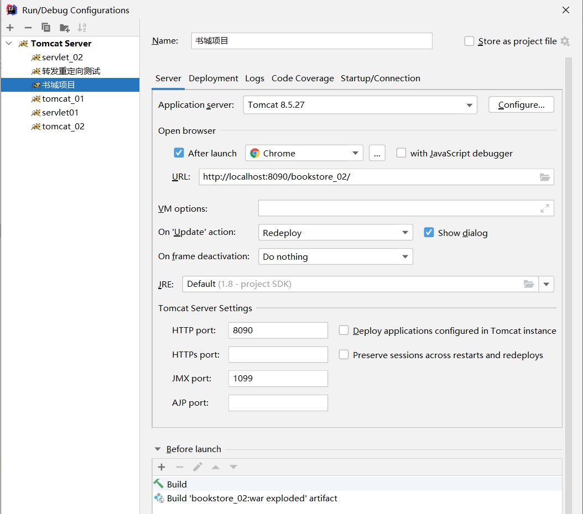
Task: Browse for URL using folder icon
Action: coord(545,177)
